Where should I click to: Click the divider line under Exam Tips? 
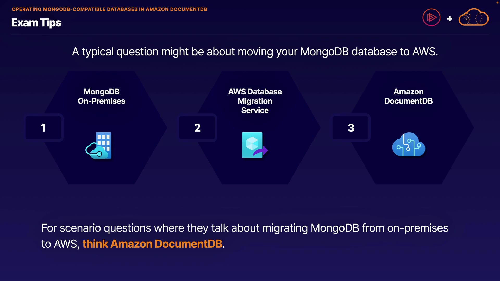(250, 35)
